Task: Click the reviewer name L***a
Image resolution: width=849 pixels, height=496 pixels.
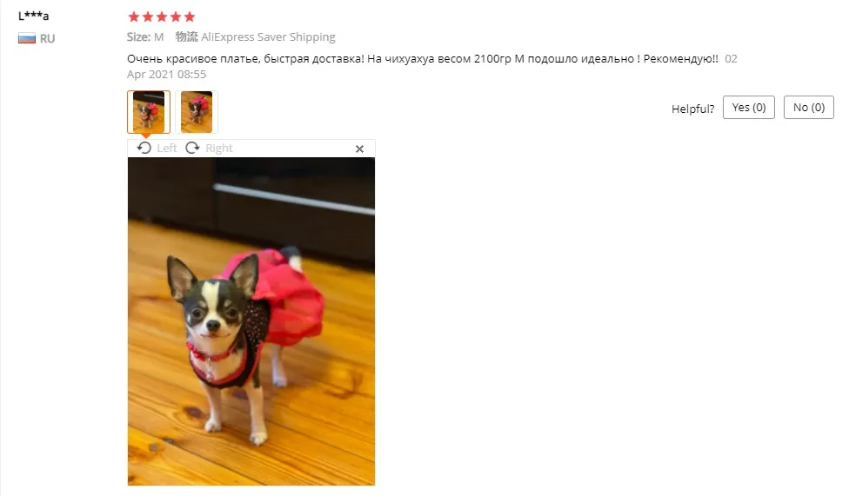Action: (34, 16)
